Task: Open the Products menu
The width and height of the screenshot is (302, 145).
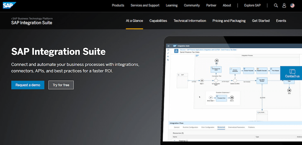Action: click(x=118, y=5)
